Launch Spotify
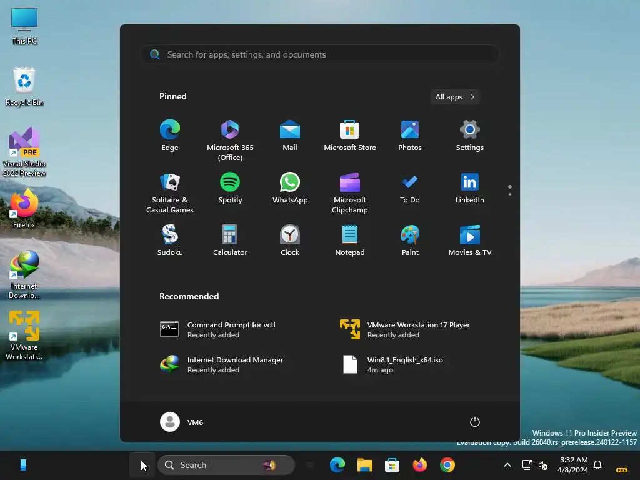The height and width of the screenshot is (480, 640). coord(230,188)
